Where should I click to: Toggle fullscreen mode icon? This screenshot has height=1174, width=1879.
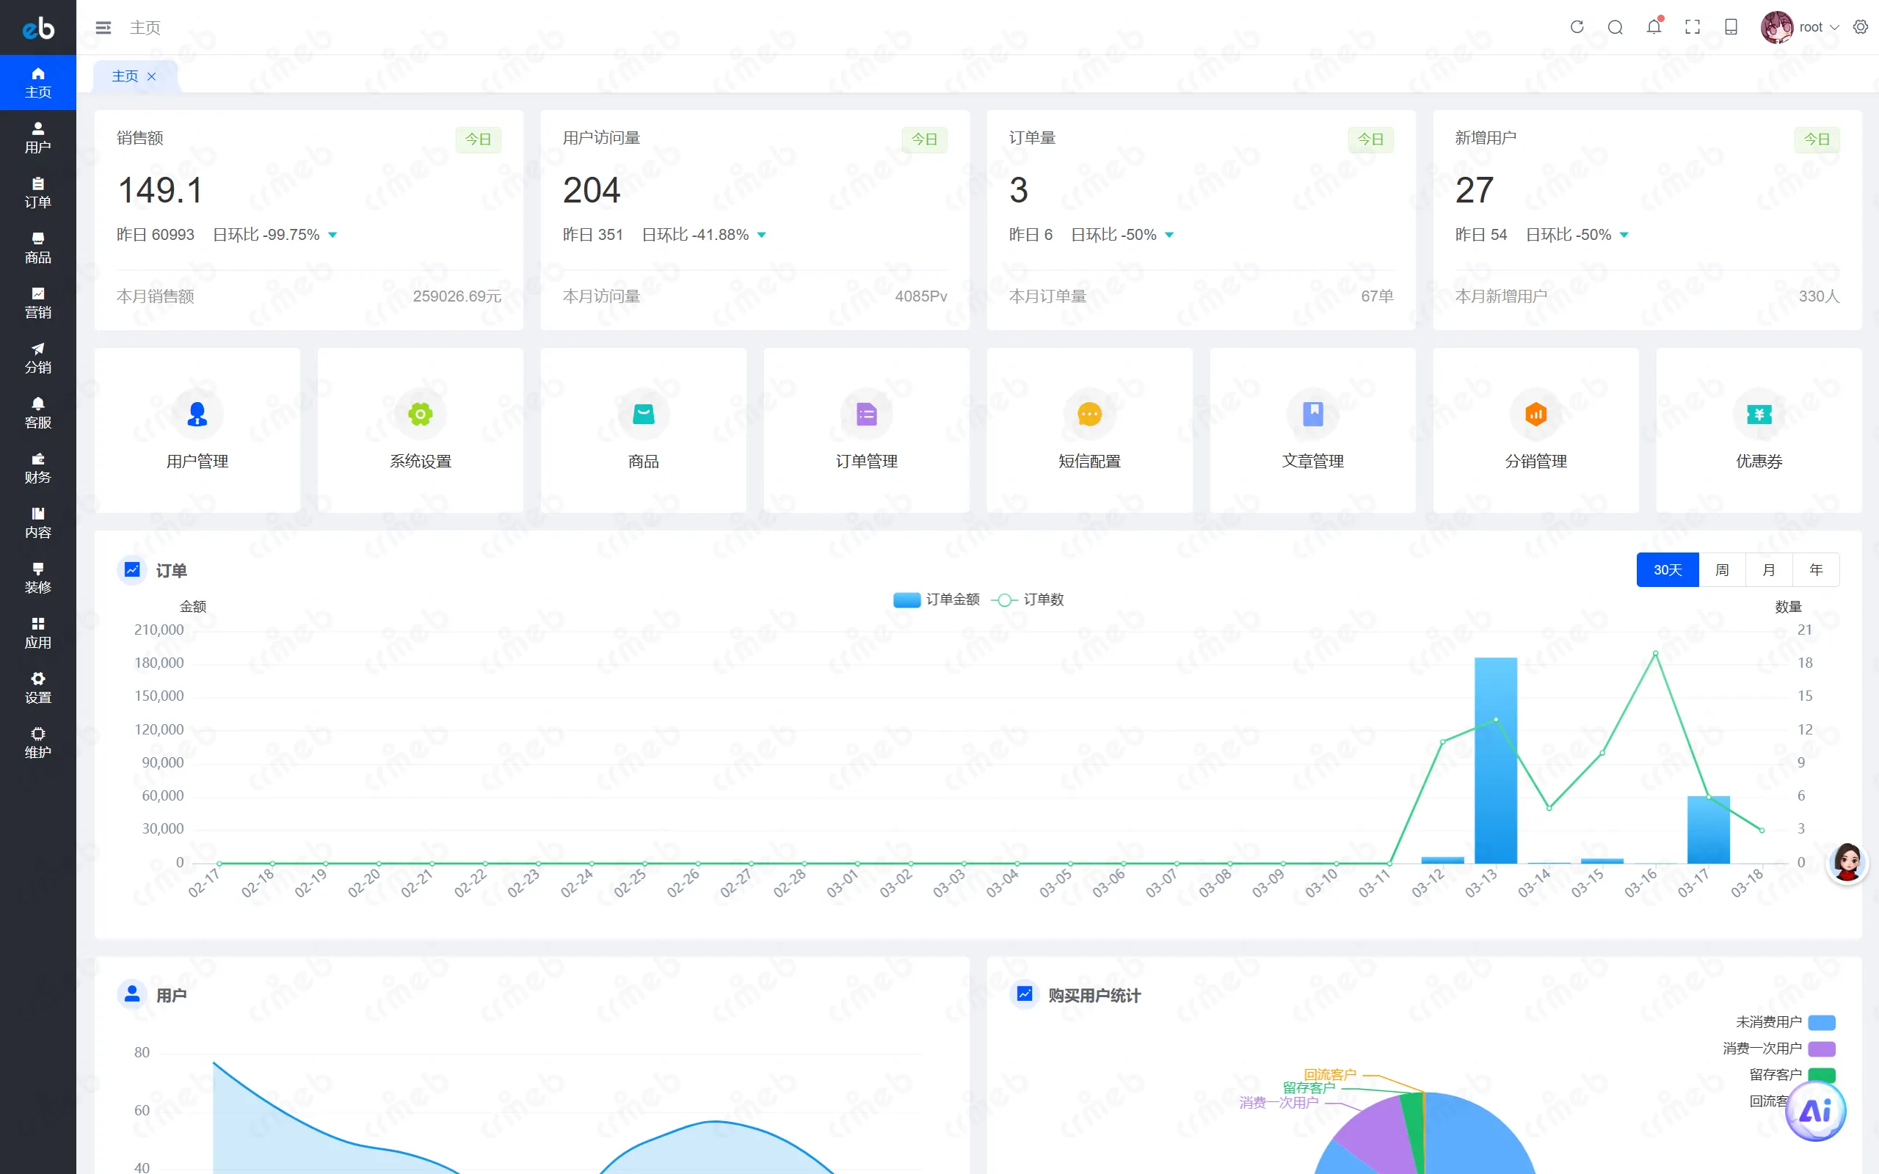click(1693, 27)
